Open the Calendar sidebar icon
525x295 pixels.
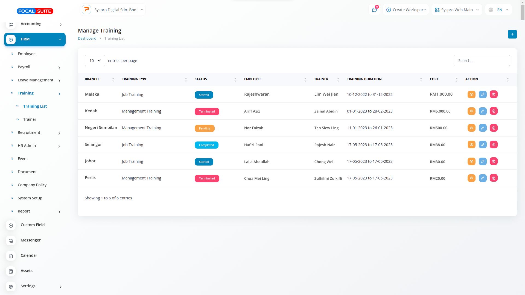point(11,256)
